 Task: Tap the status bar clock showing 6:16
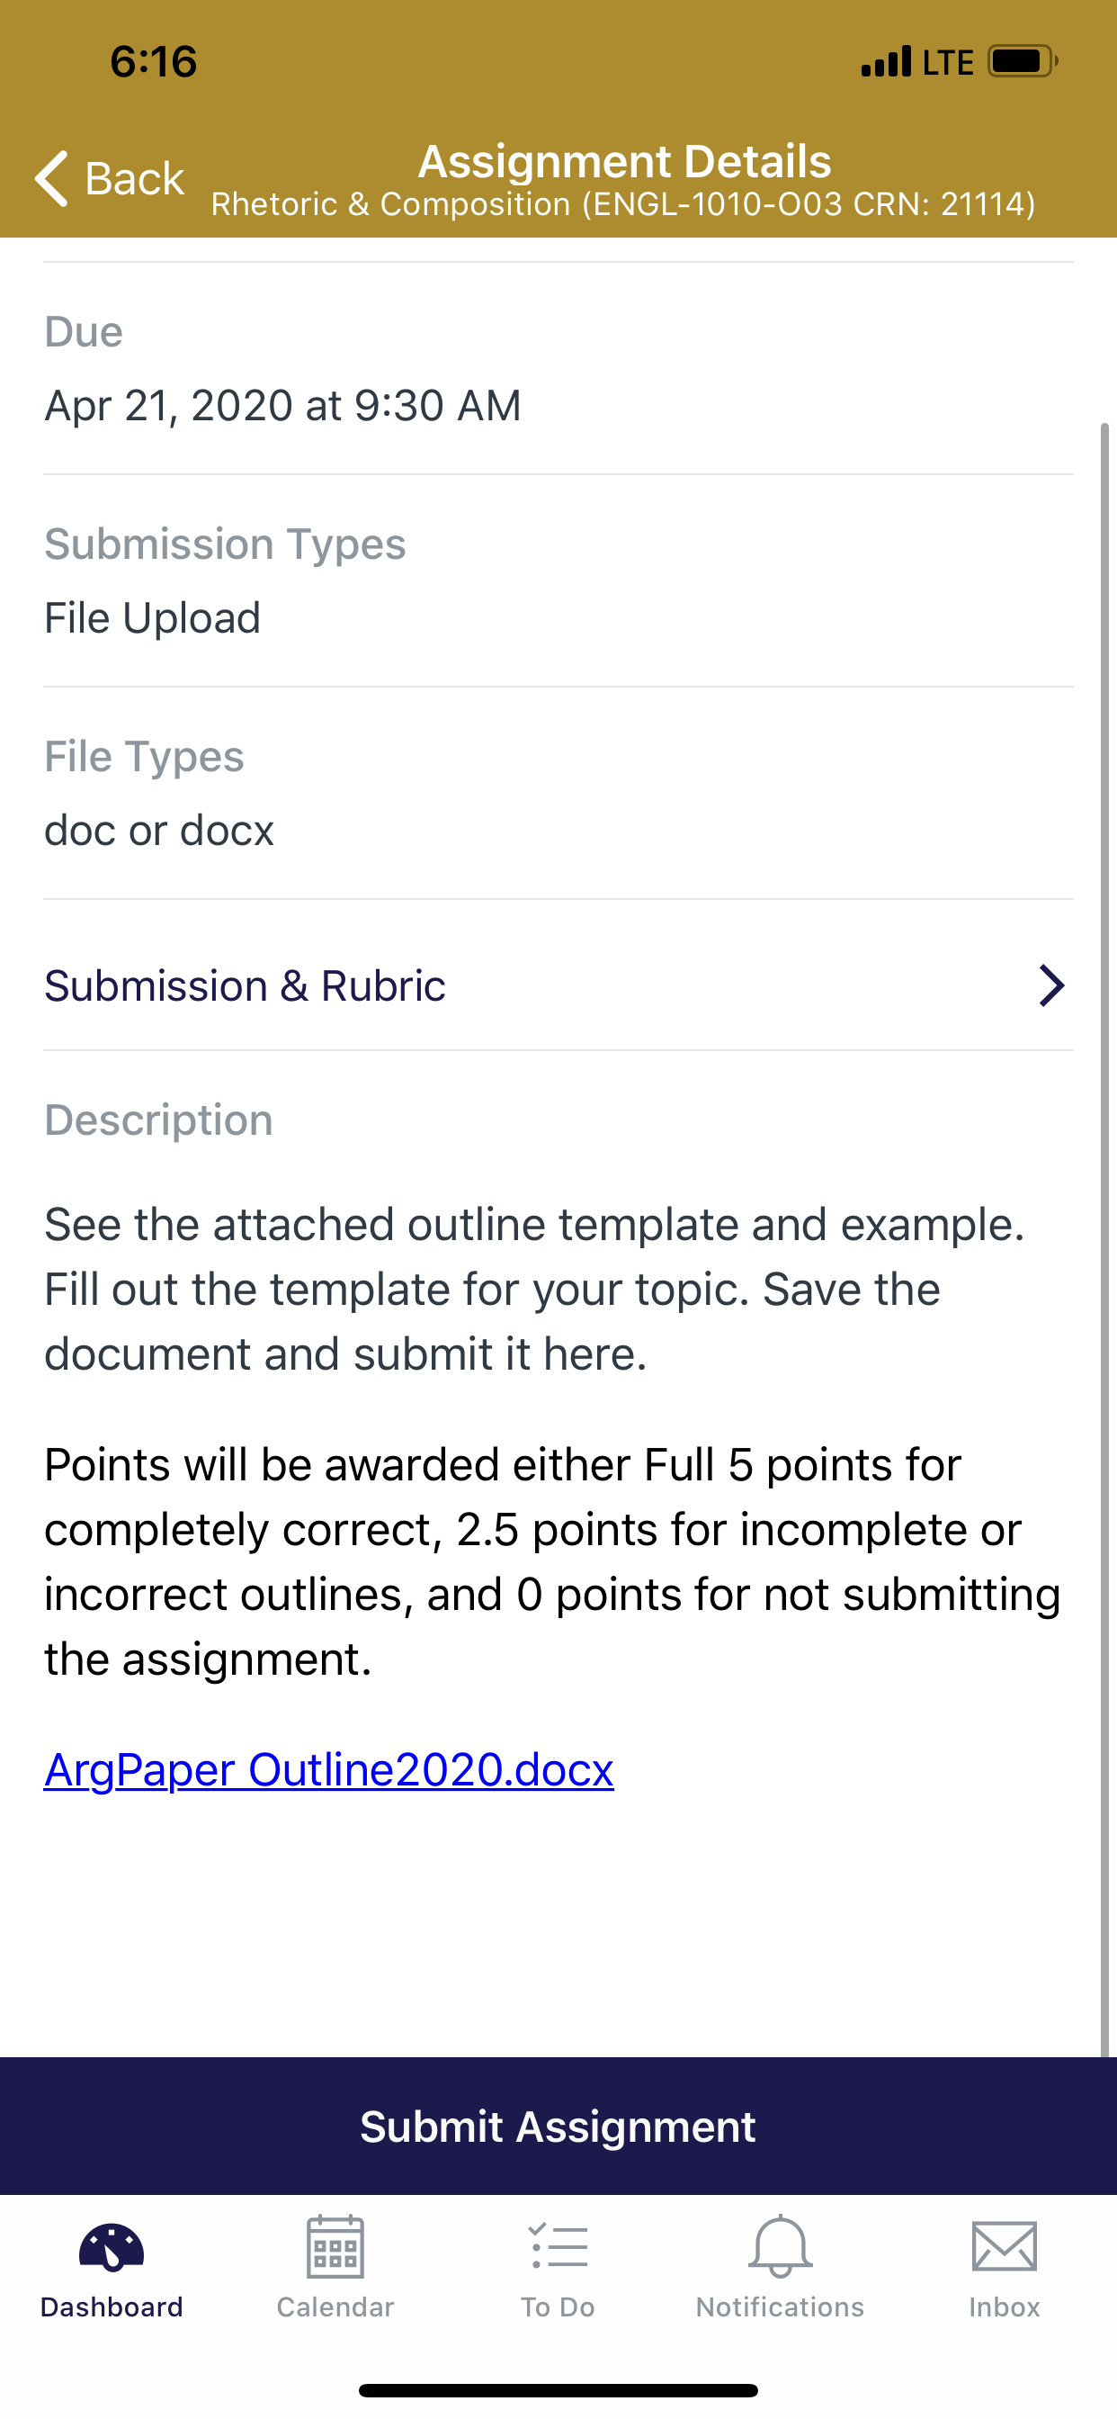tap(153, 62)
